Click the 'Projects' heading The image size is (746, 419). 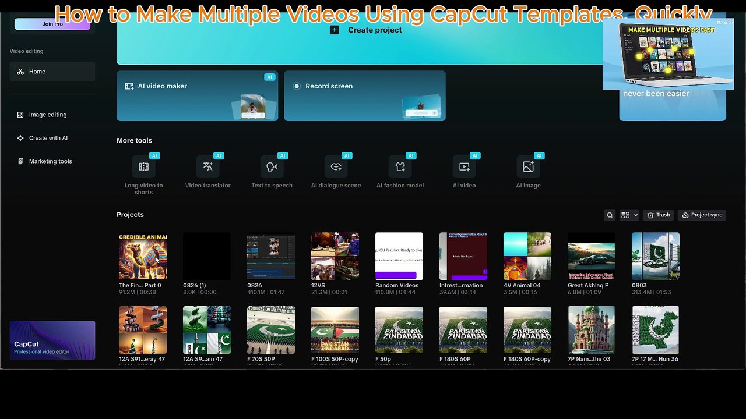(x=130, y=215)
